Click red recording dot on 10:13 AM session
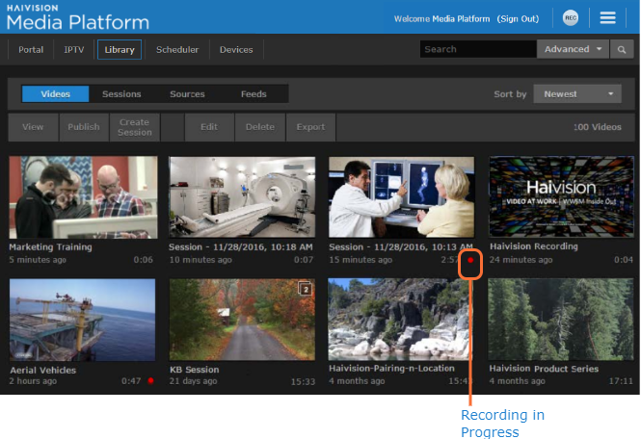 (469, 259)
